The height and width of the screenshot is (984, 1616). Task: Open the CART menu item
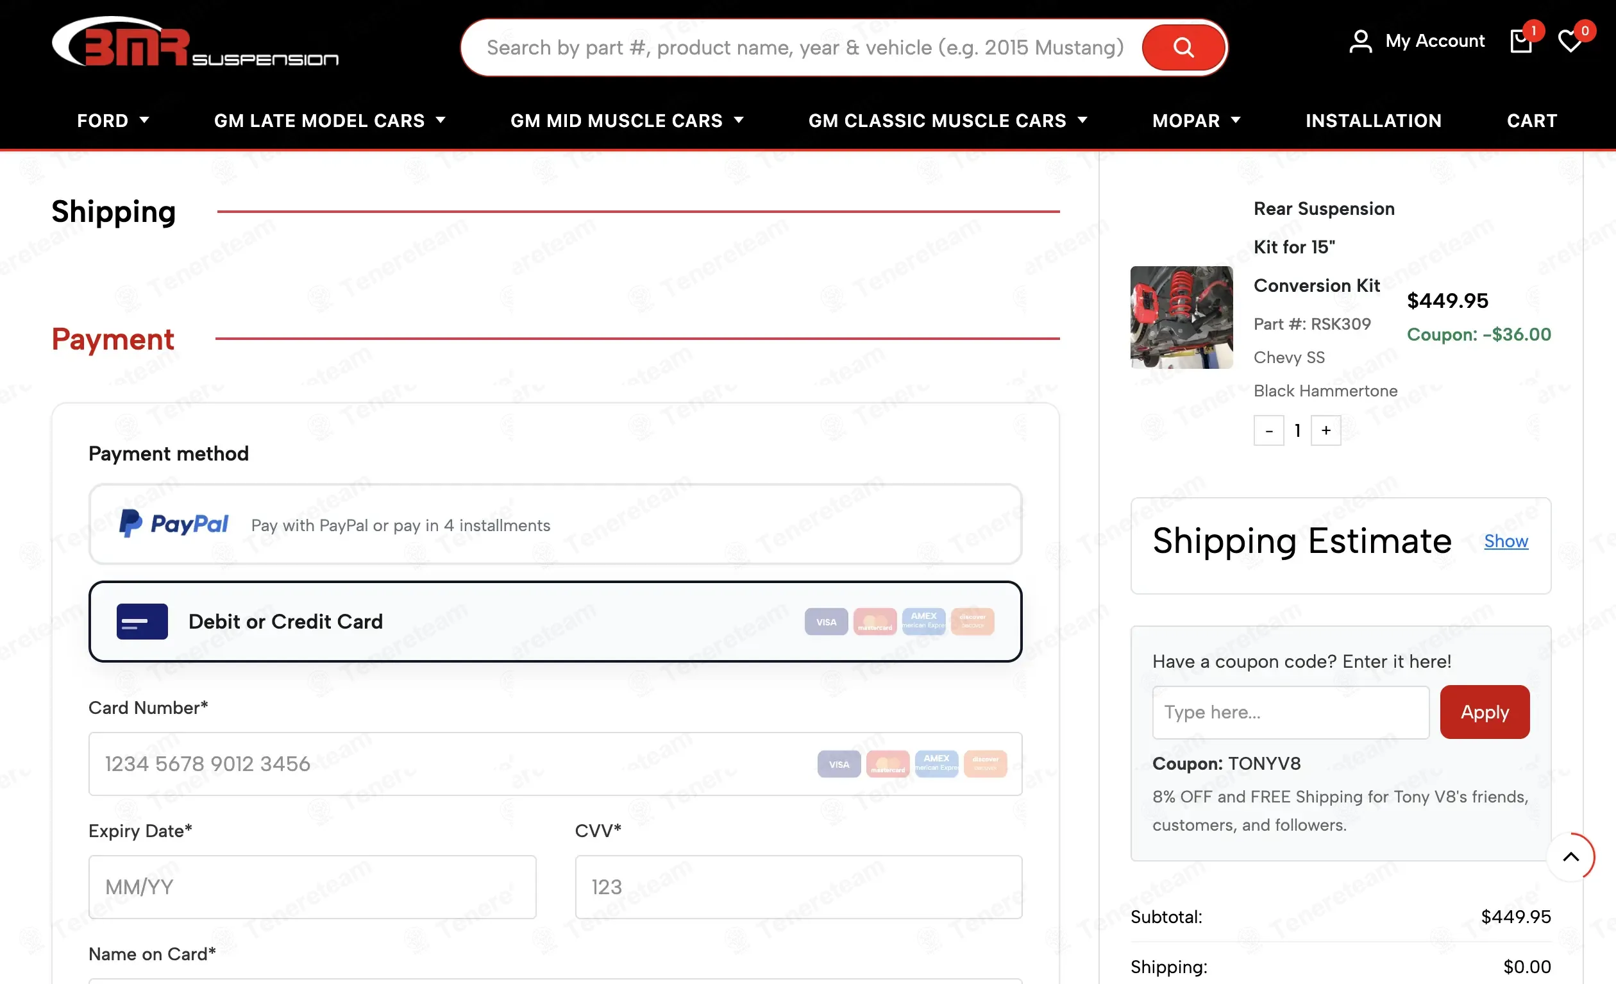tap(1531, 121)
